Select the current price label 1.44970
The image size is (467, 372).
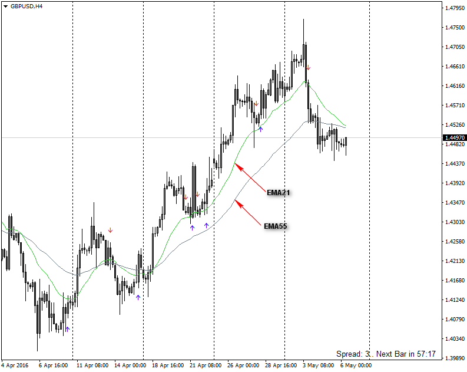455,138
